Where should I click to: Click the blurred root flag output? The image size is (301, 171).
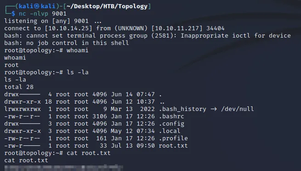(x=63, y=167)
